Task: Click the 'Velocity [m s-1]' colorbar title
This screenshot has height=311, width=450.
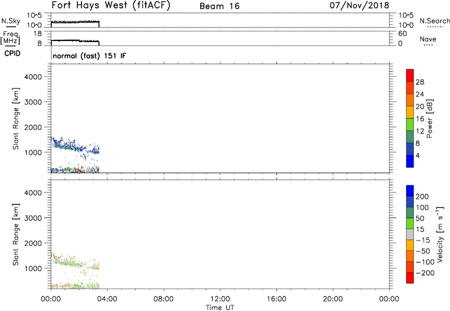Action: pyautogui.click(x=440, y=234)
